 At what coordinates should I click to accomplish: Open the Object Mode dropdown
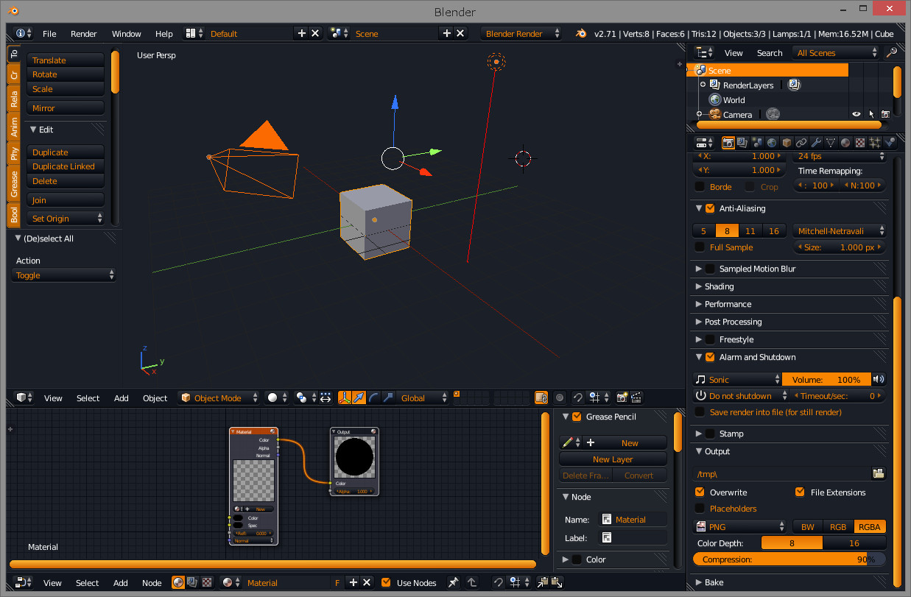coord(219,398)
